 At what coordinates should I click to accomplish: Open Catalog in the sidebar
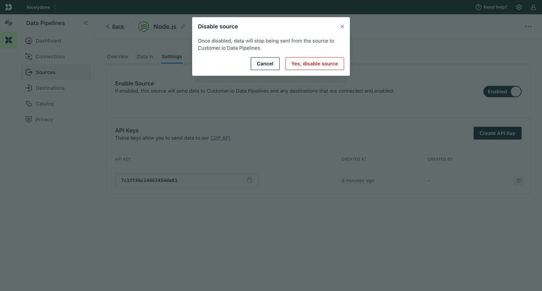(x=56, y=104)
